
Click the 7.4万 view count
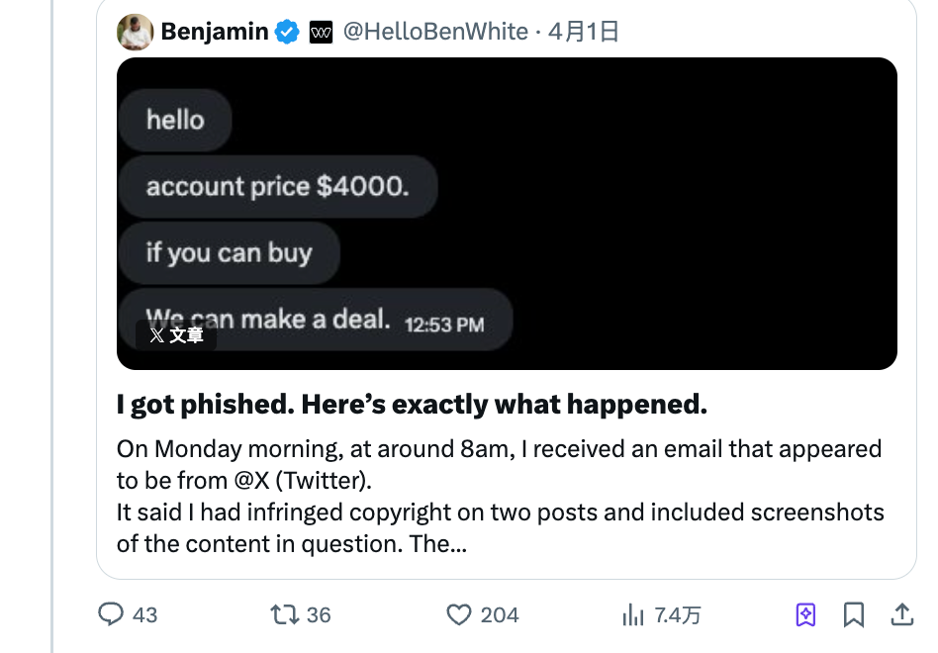pos(678,614)
